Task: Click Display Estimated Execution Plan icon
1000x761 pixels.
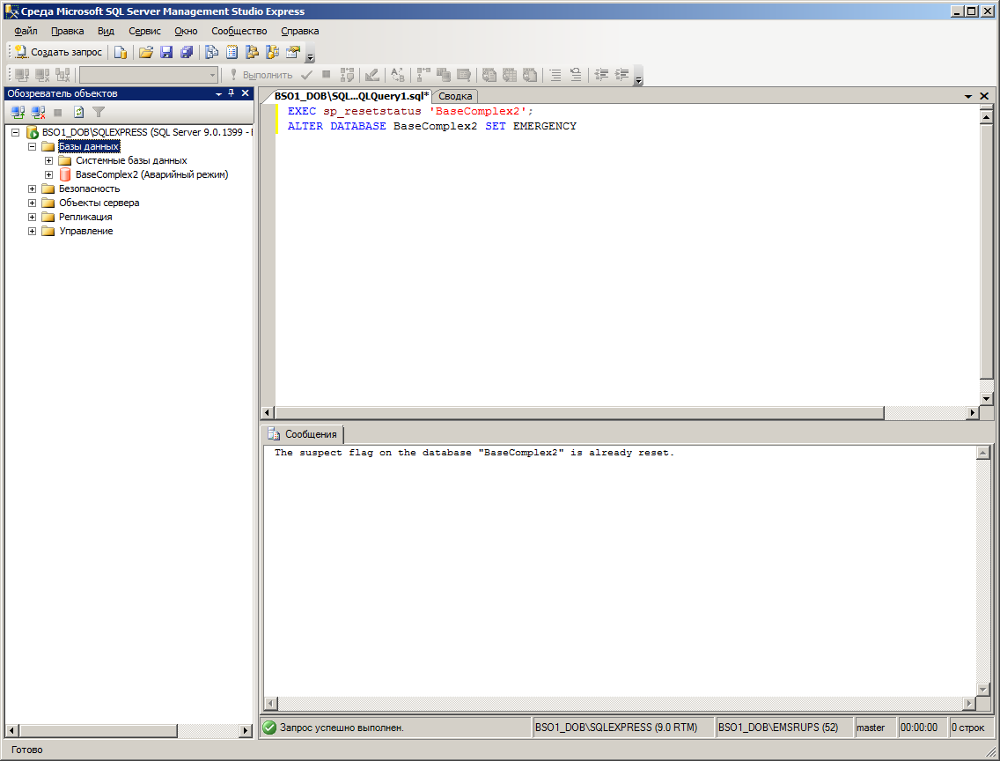Action: click(x=347, y=75)
